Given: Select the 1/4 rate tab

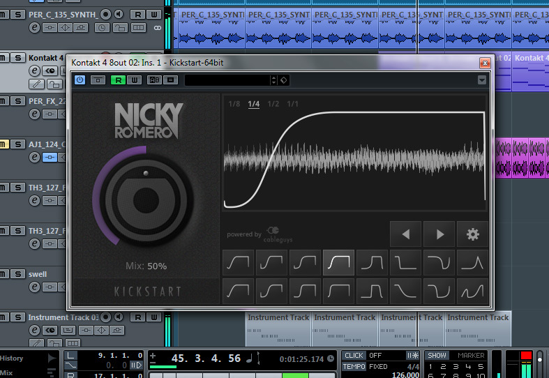Looking at the screenshot, I should point(253,104).
